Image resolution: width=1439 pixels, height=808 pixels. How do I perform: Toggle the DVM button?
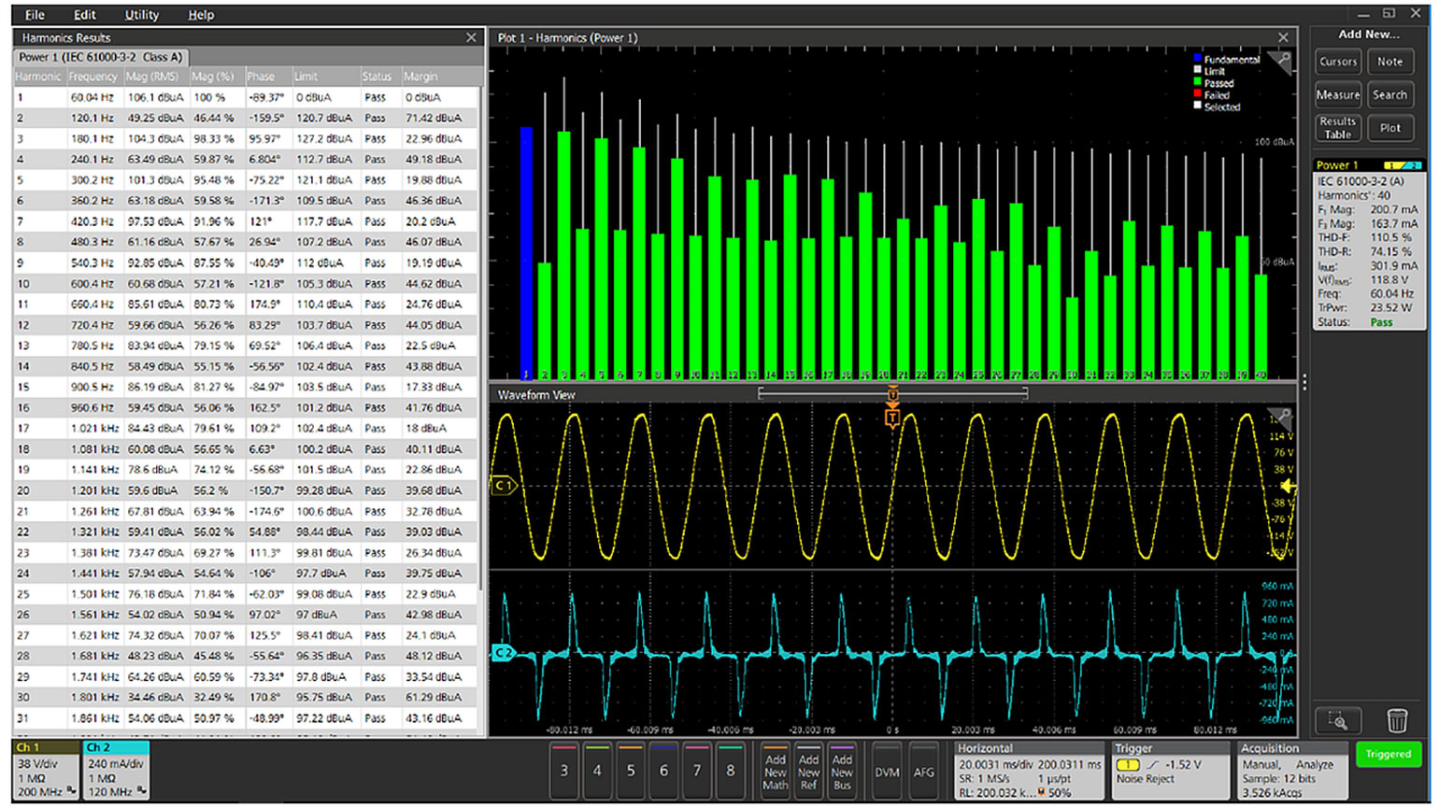[x=887, y=772]
